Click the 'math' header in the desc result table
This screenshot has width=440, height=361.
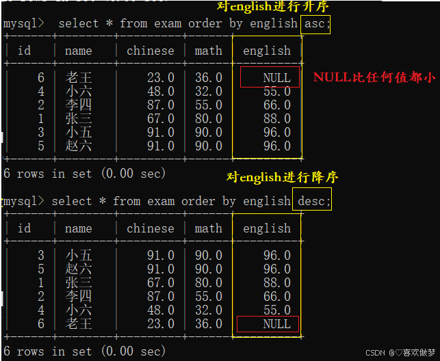point(209,228)
